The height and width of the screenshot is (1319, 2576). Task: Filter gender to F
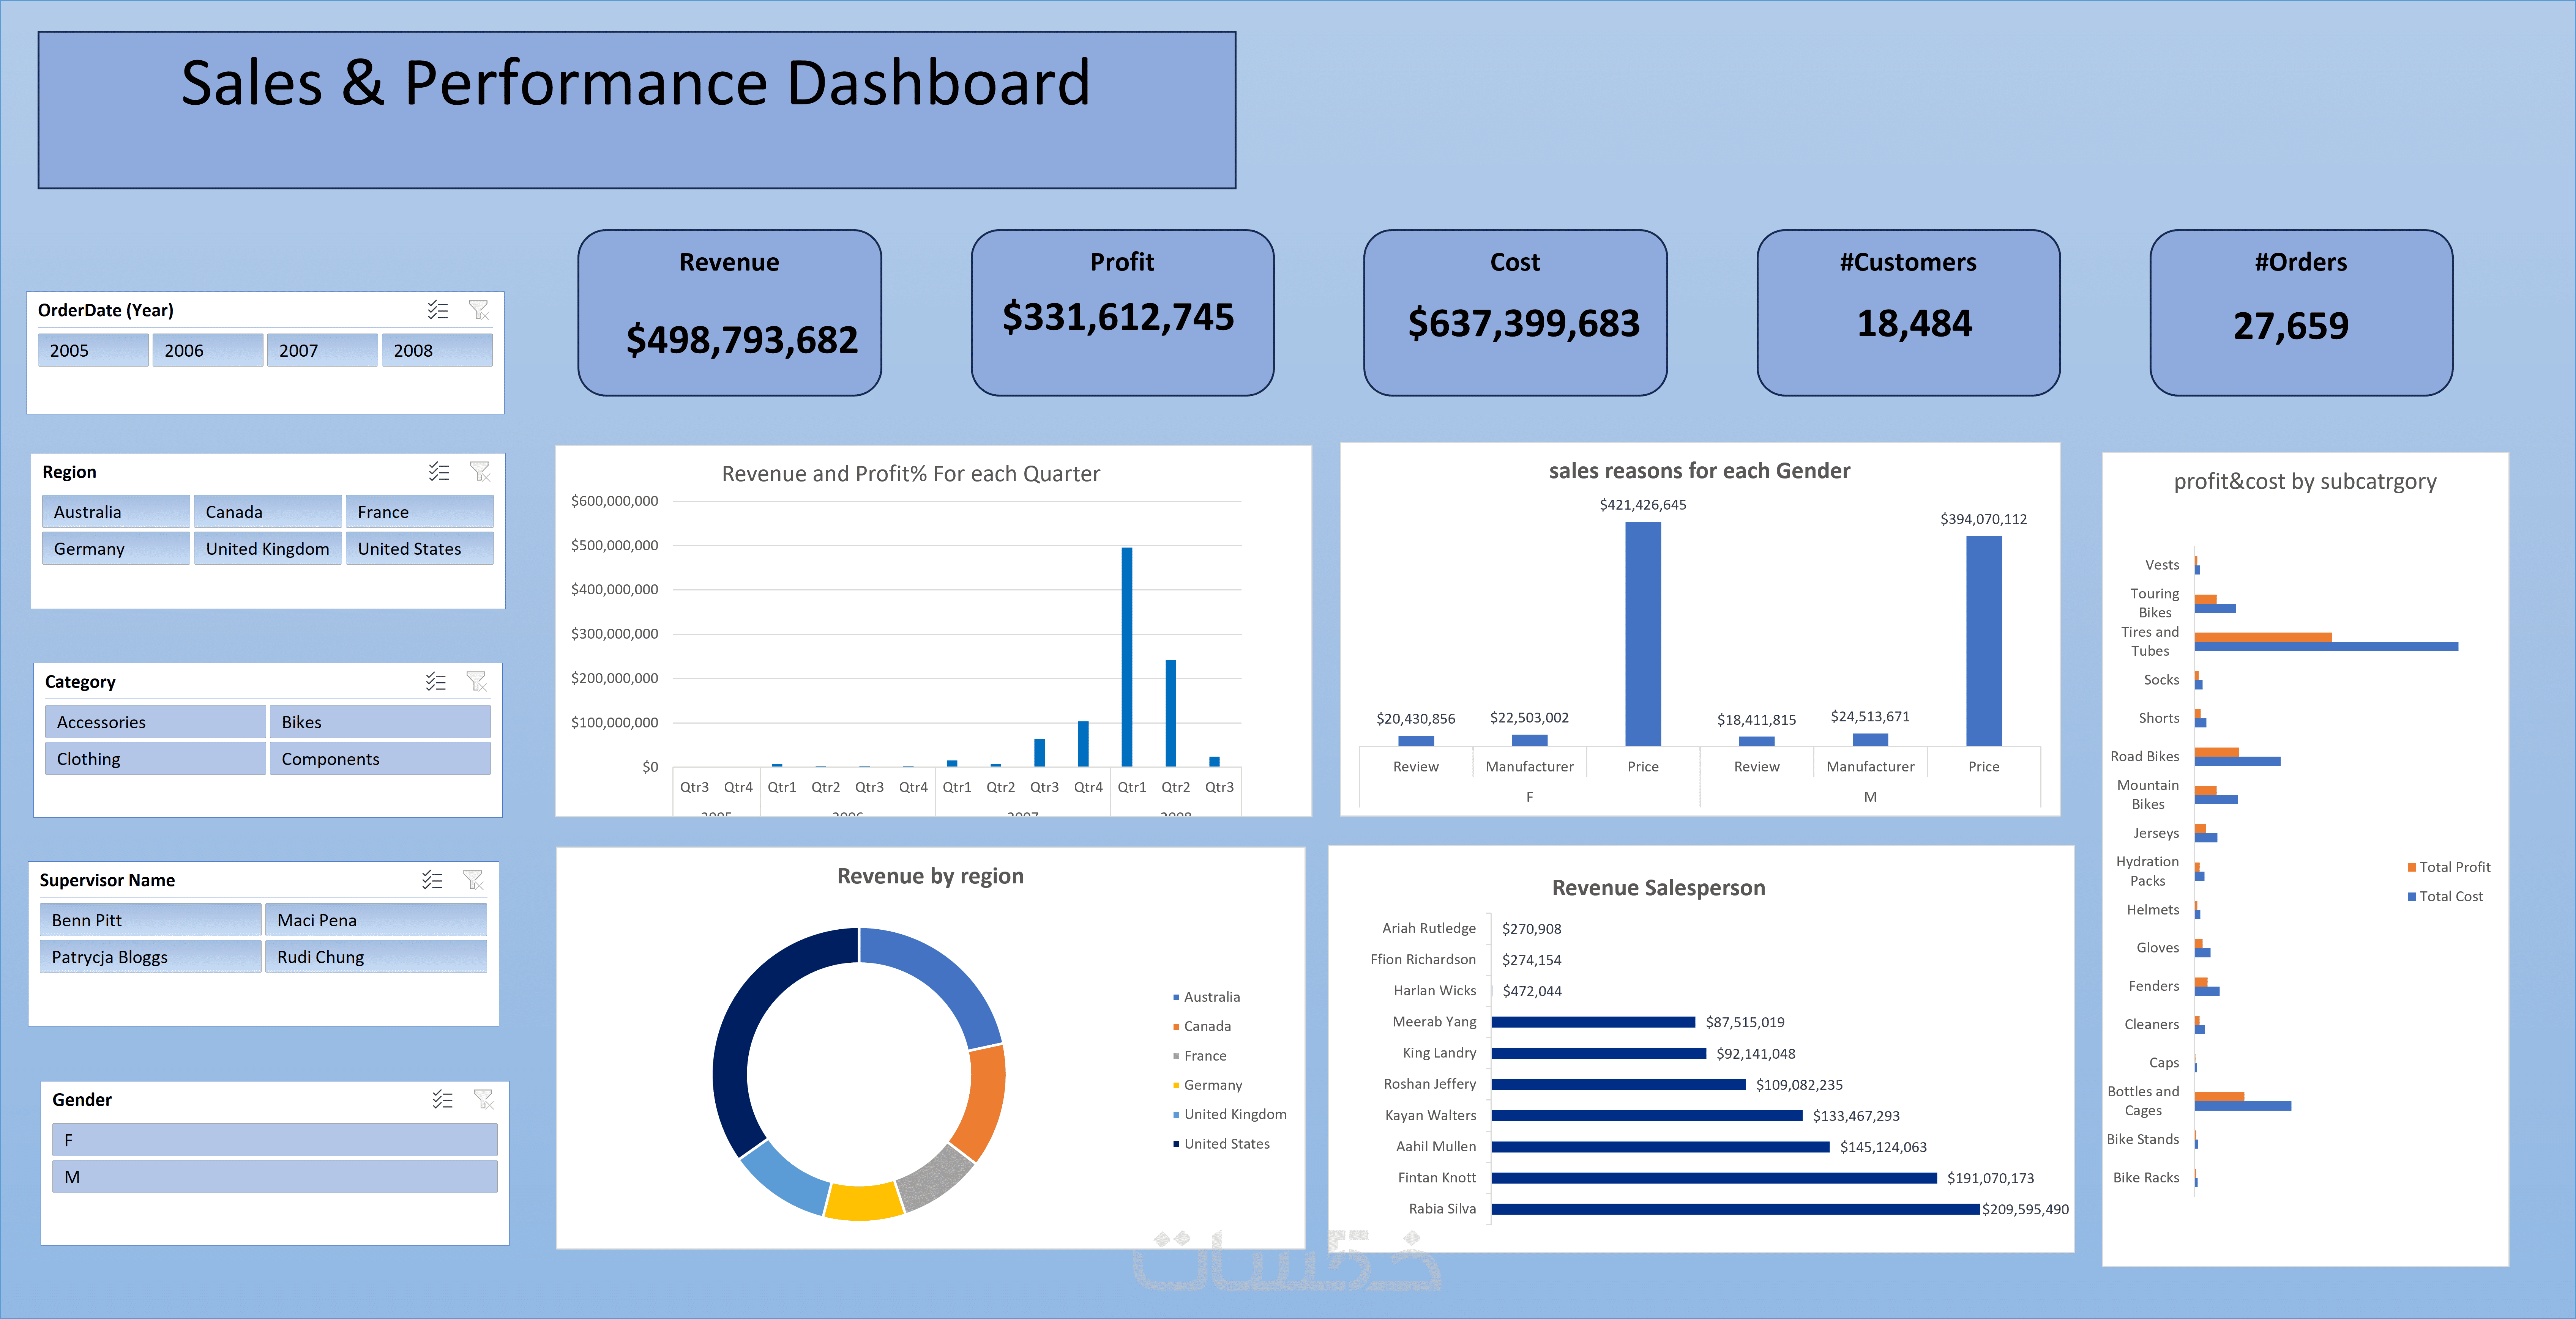274,1140
